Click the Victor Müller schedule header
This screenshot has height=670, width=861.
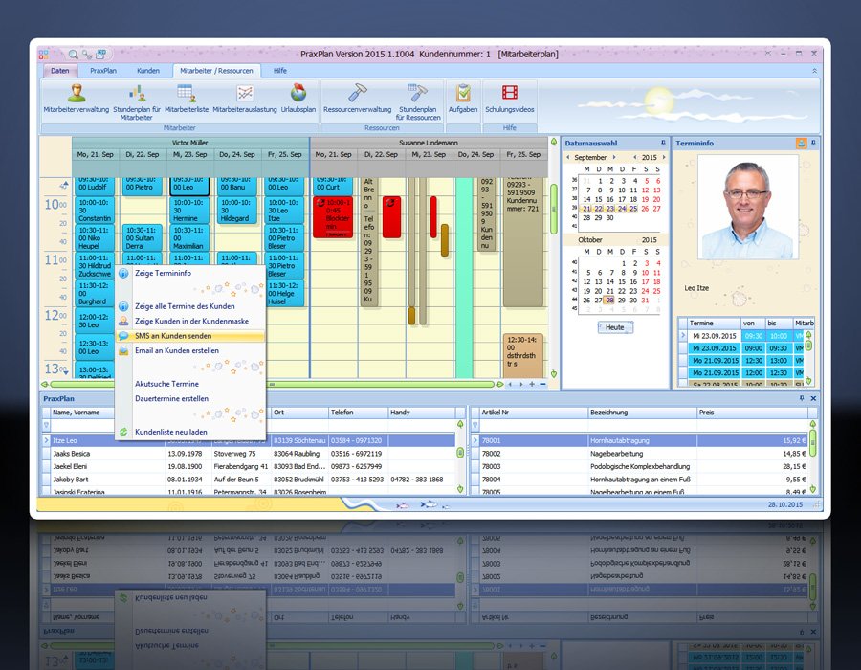(190, 143)
